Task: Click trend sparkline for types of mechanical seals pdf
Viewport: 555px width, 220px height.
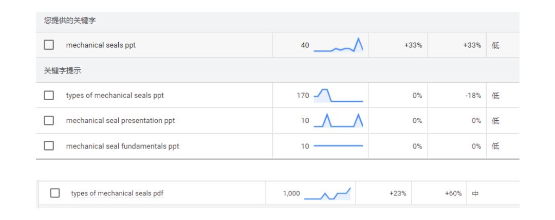Action: (327, 194)
